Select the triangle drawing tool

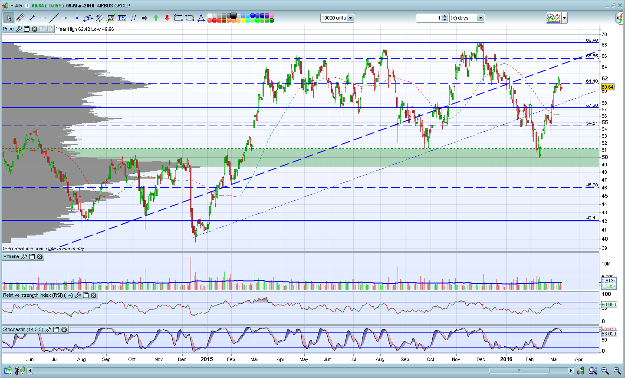click(x=201, y=18)
